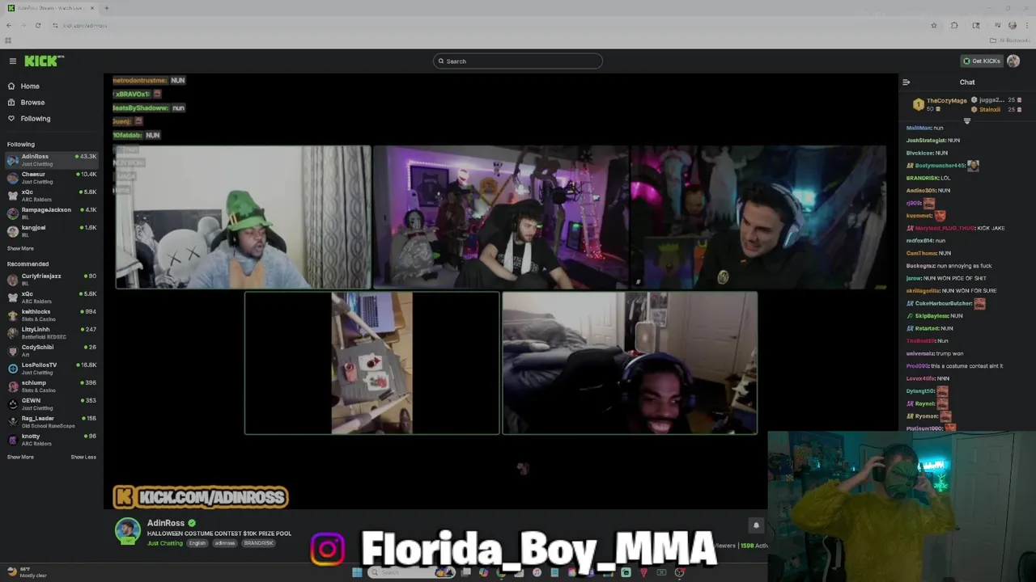Open LittyLinhh in Recommended list

pos(52,333)
